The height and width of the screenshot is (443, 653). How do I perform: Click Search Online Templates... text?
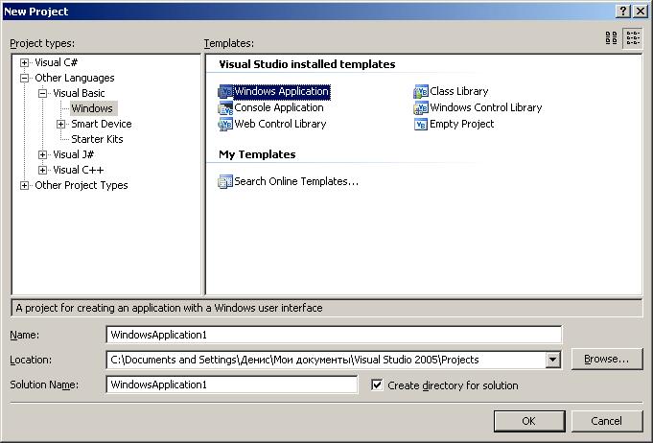(296, 181)
